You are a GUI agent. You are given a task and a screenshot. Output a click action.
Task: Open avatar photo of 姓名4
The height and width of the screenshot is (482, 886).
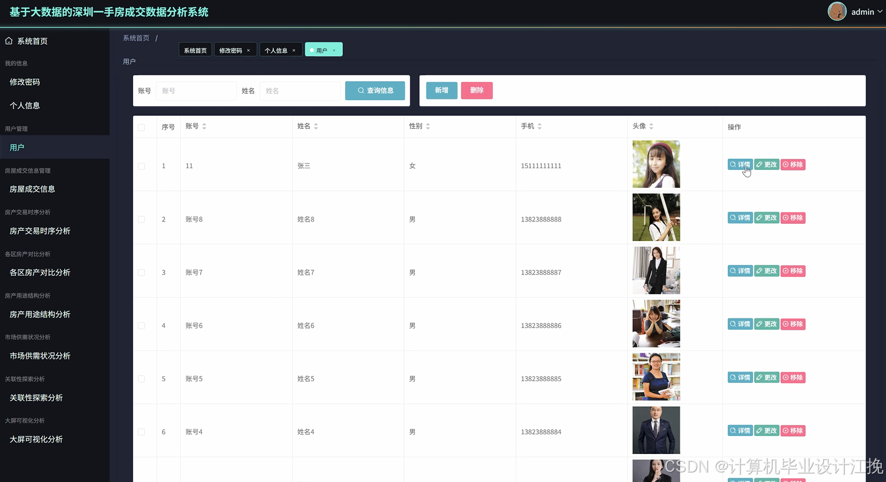click(656, 430)
